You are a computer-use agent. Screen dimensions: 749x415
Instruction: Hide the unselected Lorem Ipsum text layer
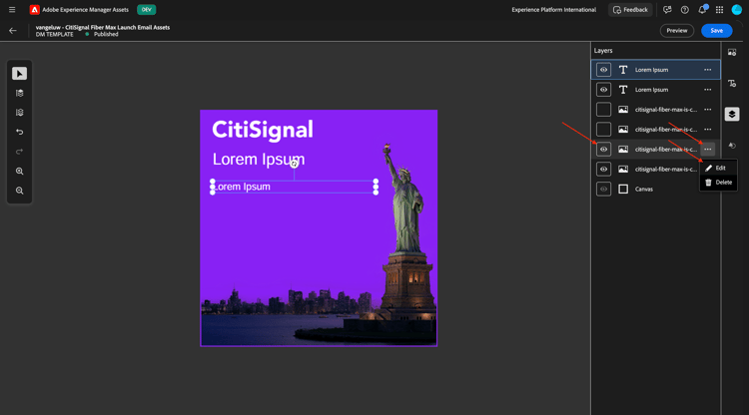click(x=603, y=90)
